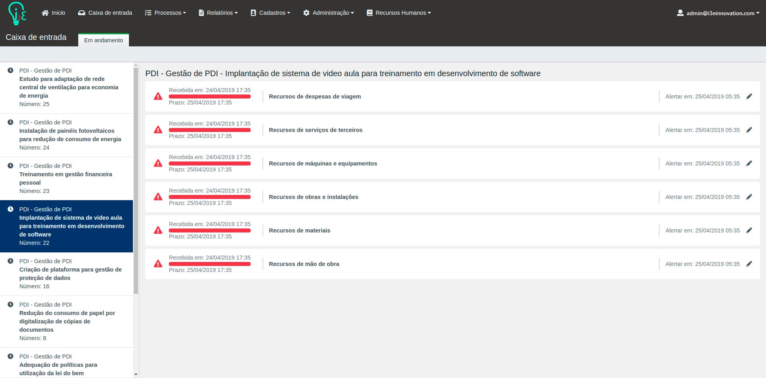
Task: Click the i3E lightbulb logo
Action: coord(17,13)
